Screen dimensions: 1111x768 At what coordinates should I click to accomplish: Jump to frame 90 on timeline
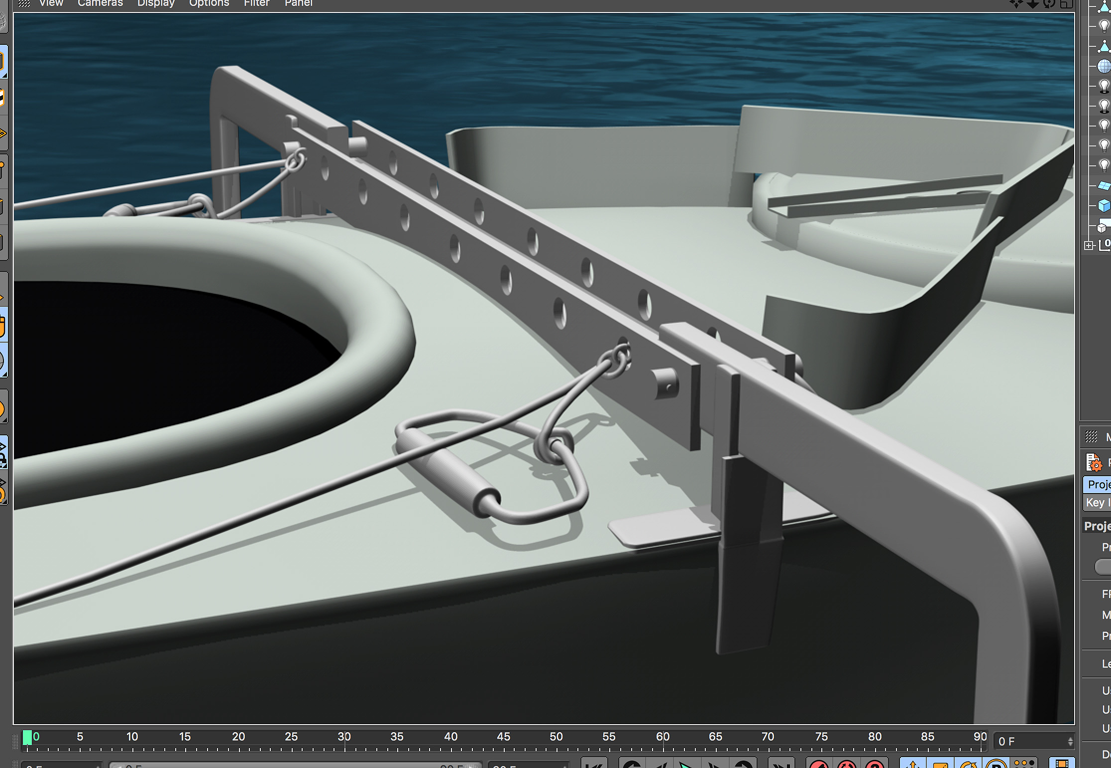[980, 737]
